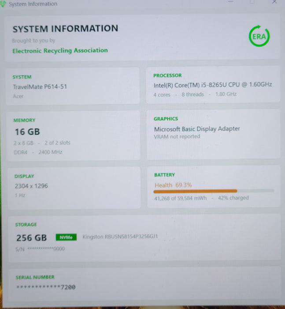Select the SYSTEM section label

click(22, 77)
